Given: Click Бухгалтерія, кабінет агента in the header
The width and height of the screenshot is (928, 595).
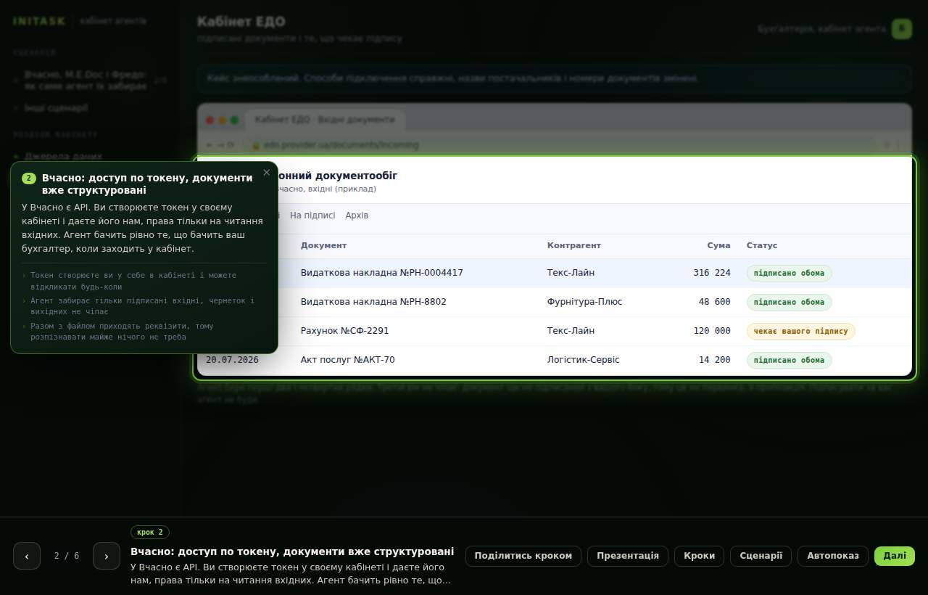Looking at the screenshot, I should [821, 29].
